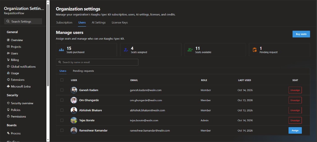Check the box for Om Ghungarde
Viewport: 317px width, 142px height.
tap(62, 100)
